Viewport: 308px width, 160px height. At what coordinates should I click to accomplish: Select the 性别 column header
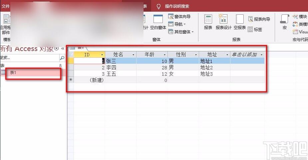pyautogui.click(x=183, y=54)
